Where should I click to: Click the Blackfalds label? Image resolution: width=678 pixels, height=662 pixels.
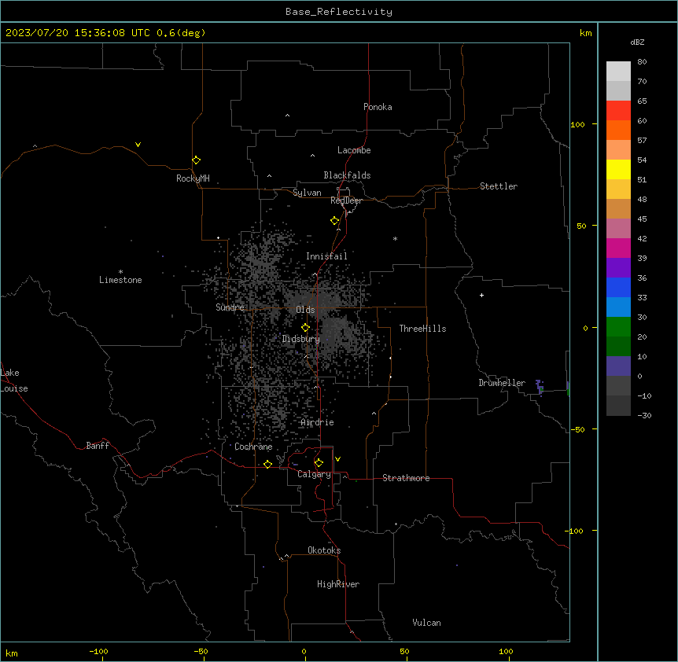click(347, 175)
